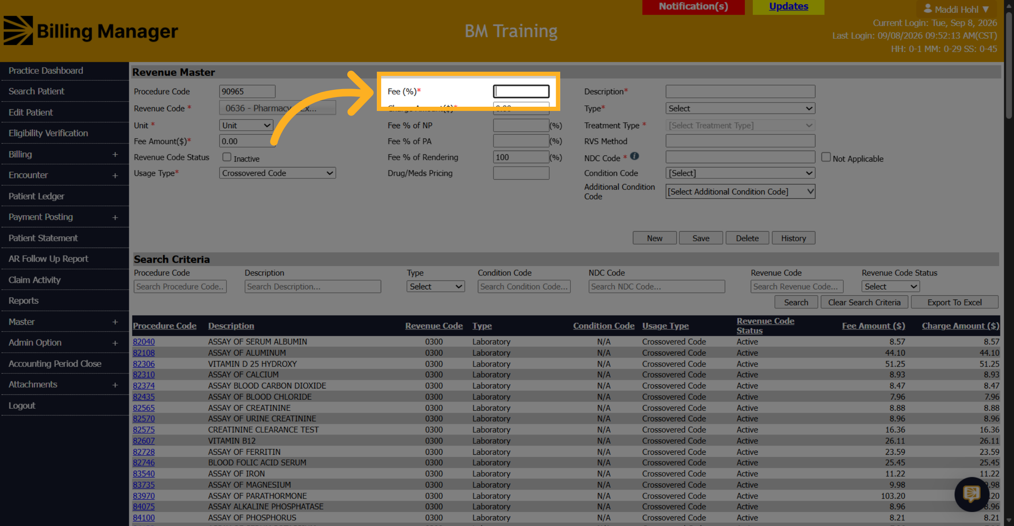The height and width of the screenshot is (526, 1014).
Task: Click the user profile icon beside Maddi Hohl
Action: pyautogui.click(x=928, y=8)
